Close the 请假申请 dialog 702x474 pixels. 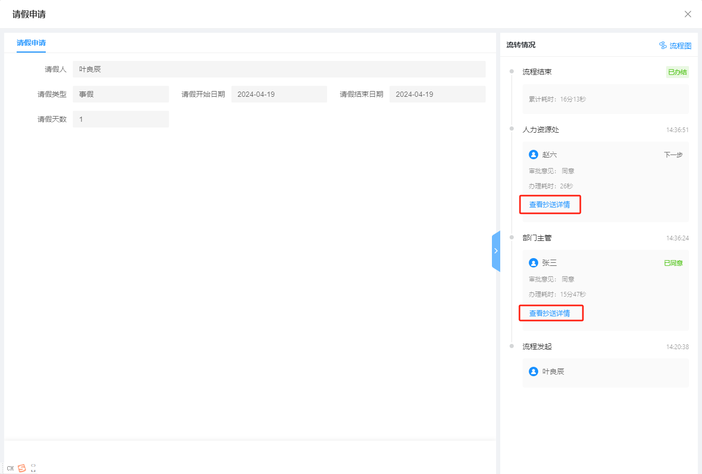pyautogui.click(x=687, y=14)
